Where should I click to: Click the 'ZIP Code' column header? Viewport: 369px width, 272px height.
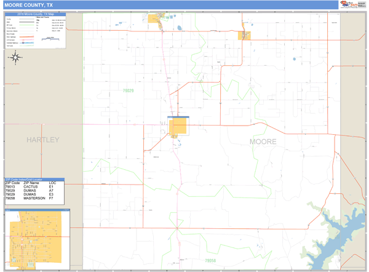12,183
